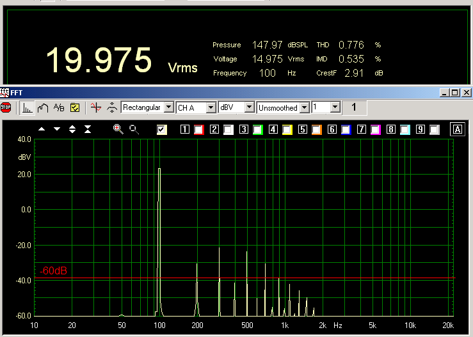The image size is (473, 337).
Task: Click the memory slot 4 number icon
Action: point(273,129)
